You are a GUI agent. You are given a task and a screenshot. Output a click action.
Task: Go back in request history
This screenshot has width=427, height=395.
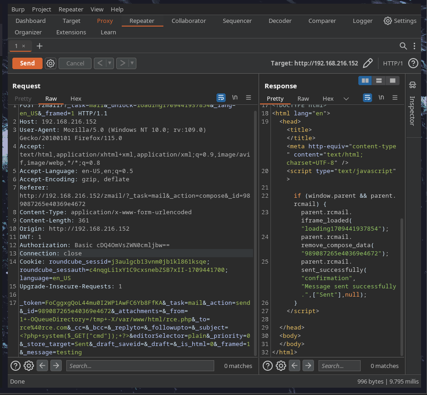pyautogui.click(x=100, y=63)
